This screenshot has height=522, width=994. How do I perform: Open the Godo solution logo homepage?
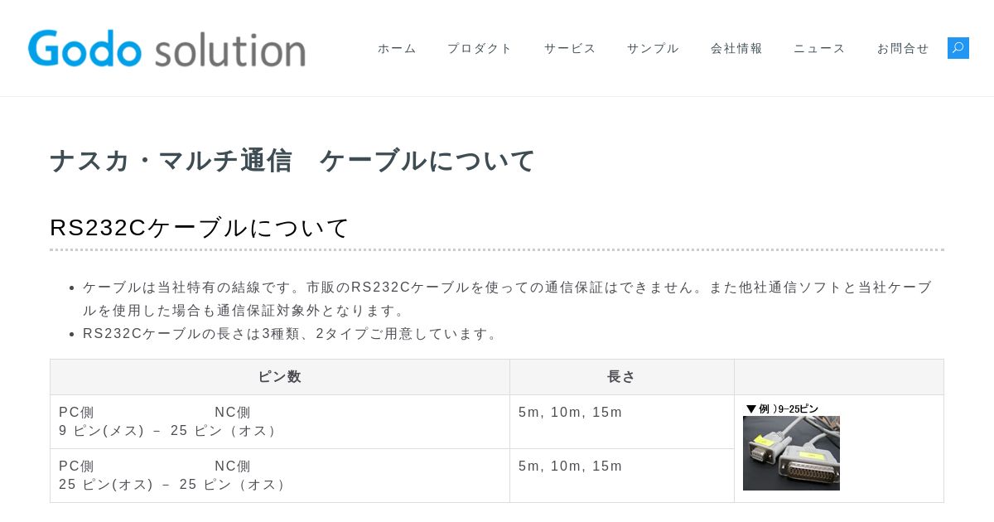coord(166,48)
